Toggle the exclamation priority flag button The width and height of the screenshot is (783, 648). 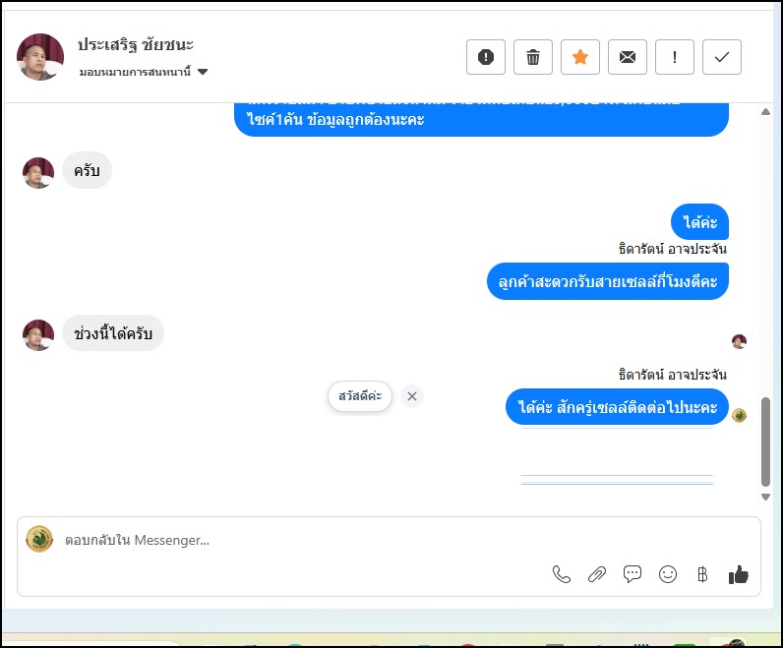pos(674,57)
